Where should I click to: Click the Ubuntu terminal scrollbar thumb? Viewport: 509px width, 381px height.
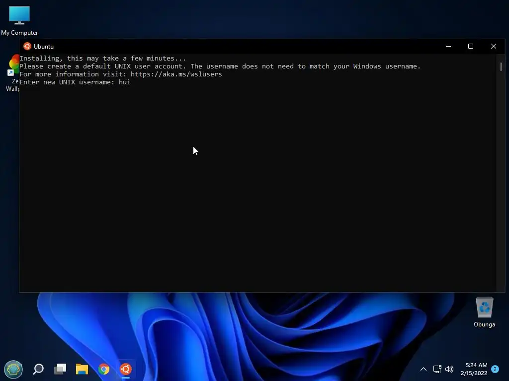(501, 66)
